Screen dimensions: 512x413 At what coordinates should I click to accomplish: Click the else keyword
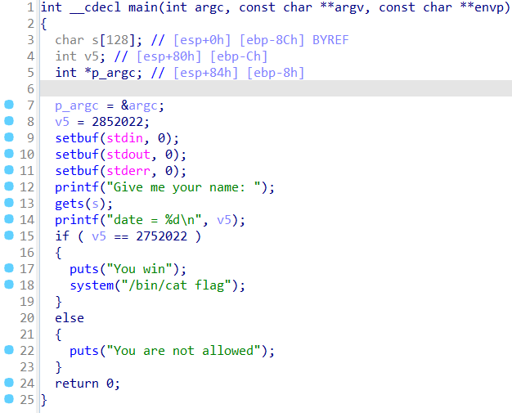[x=70, y=318]
